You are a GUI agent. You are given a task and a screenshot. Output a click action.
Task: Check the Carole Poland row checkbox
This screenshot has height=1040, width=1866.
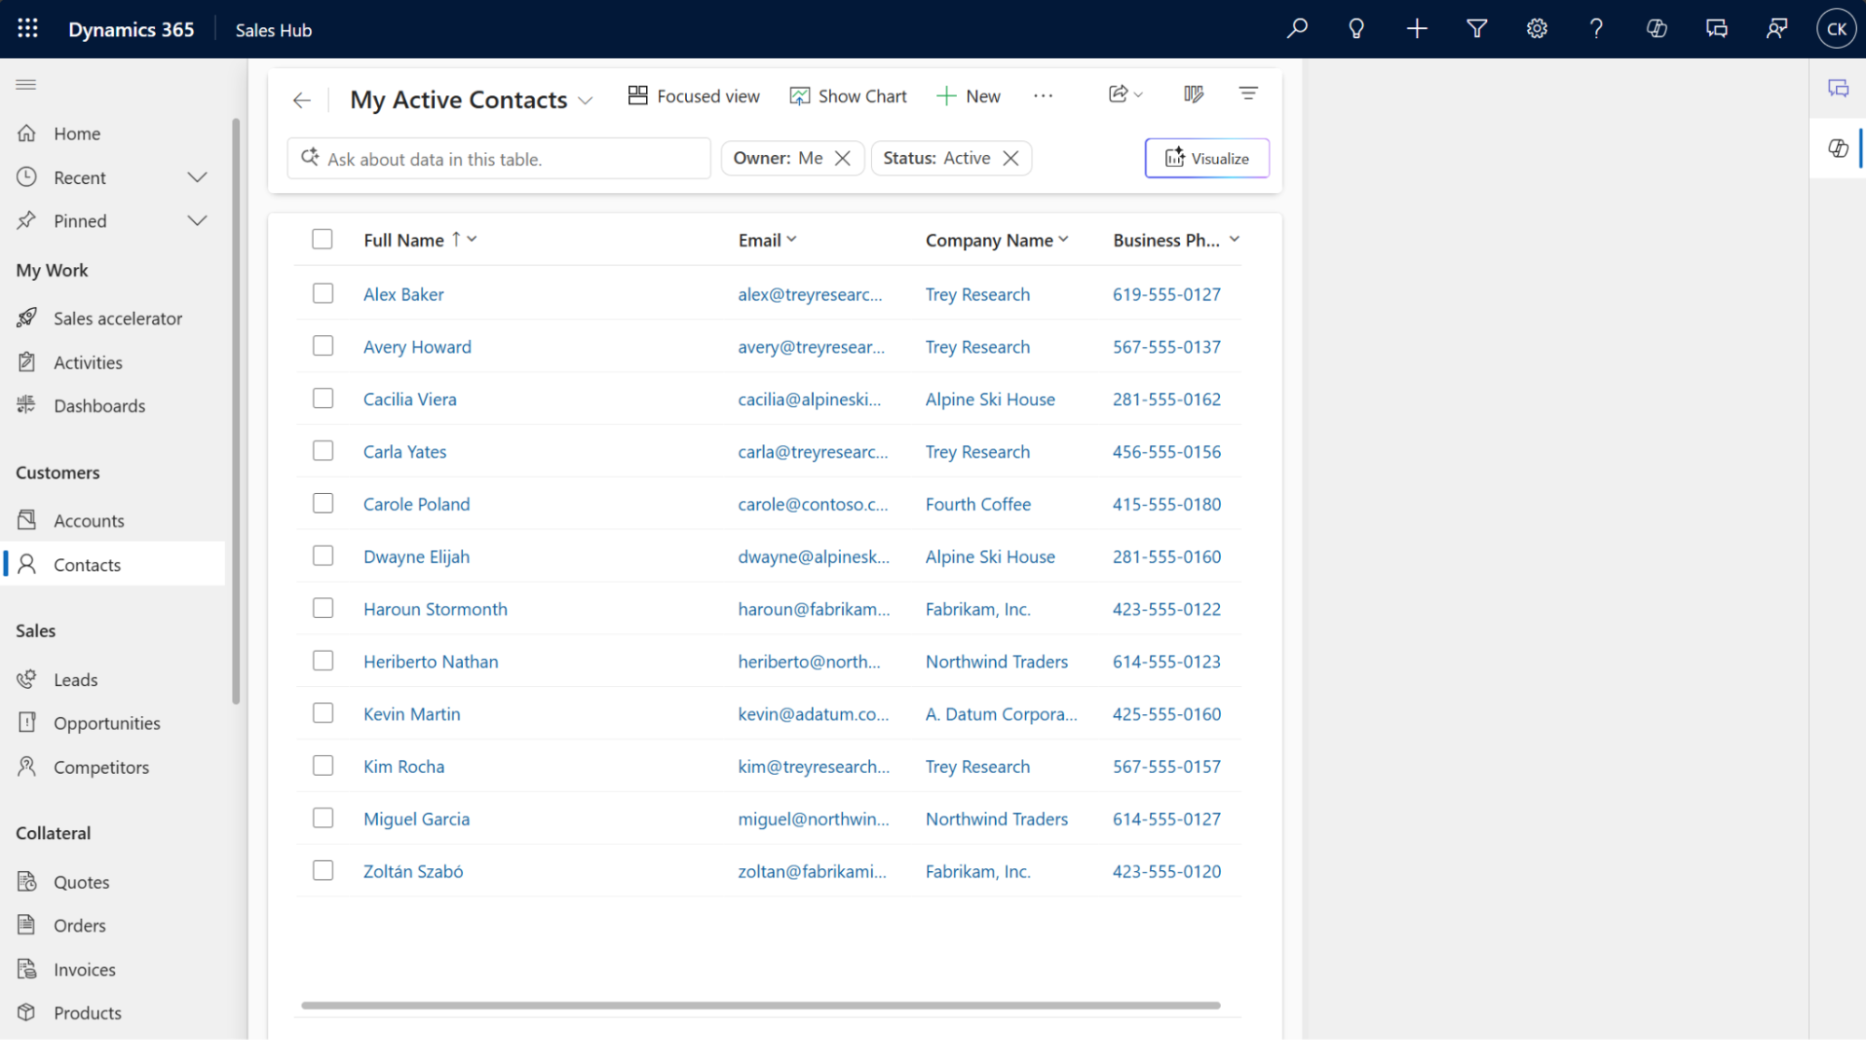pyautogui.click(x=323, y=503)
